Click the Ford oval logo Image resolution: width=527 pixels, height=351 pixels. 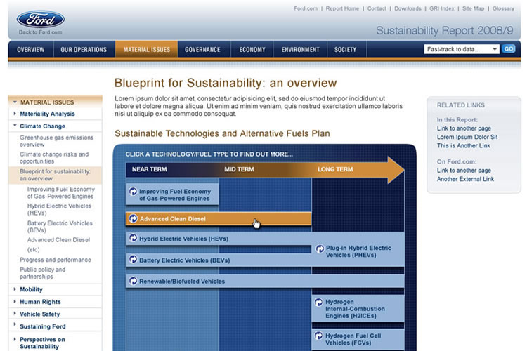click(x=41, y=19)
